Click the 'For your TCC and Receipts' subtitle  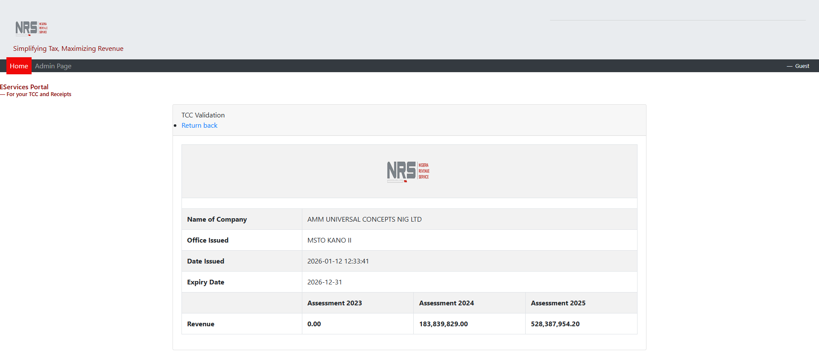39,94
